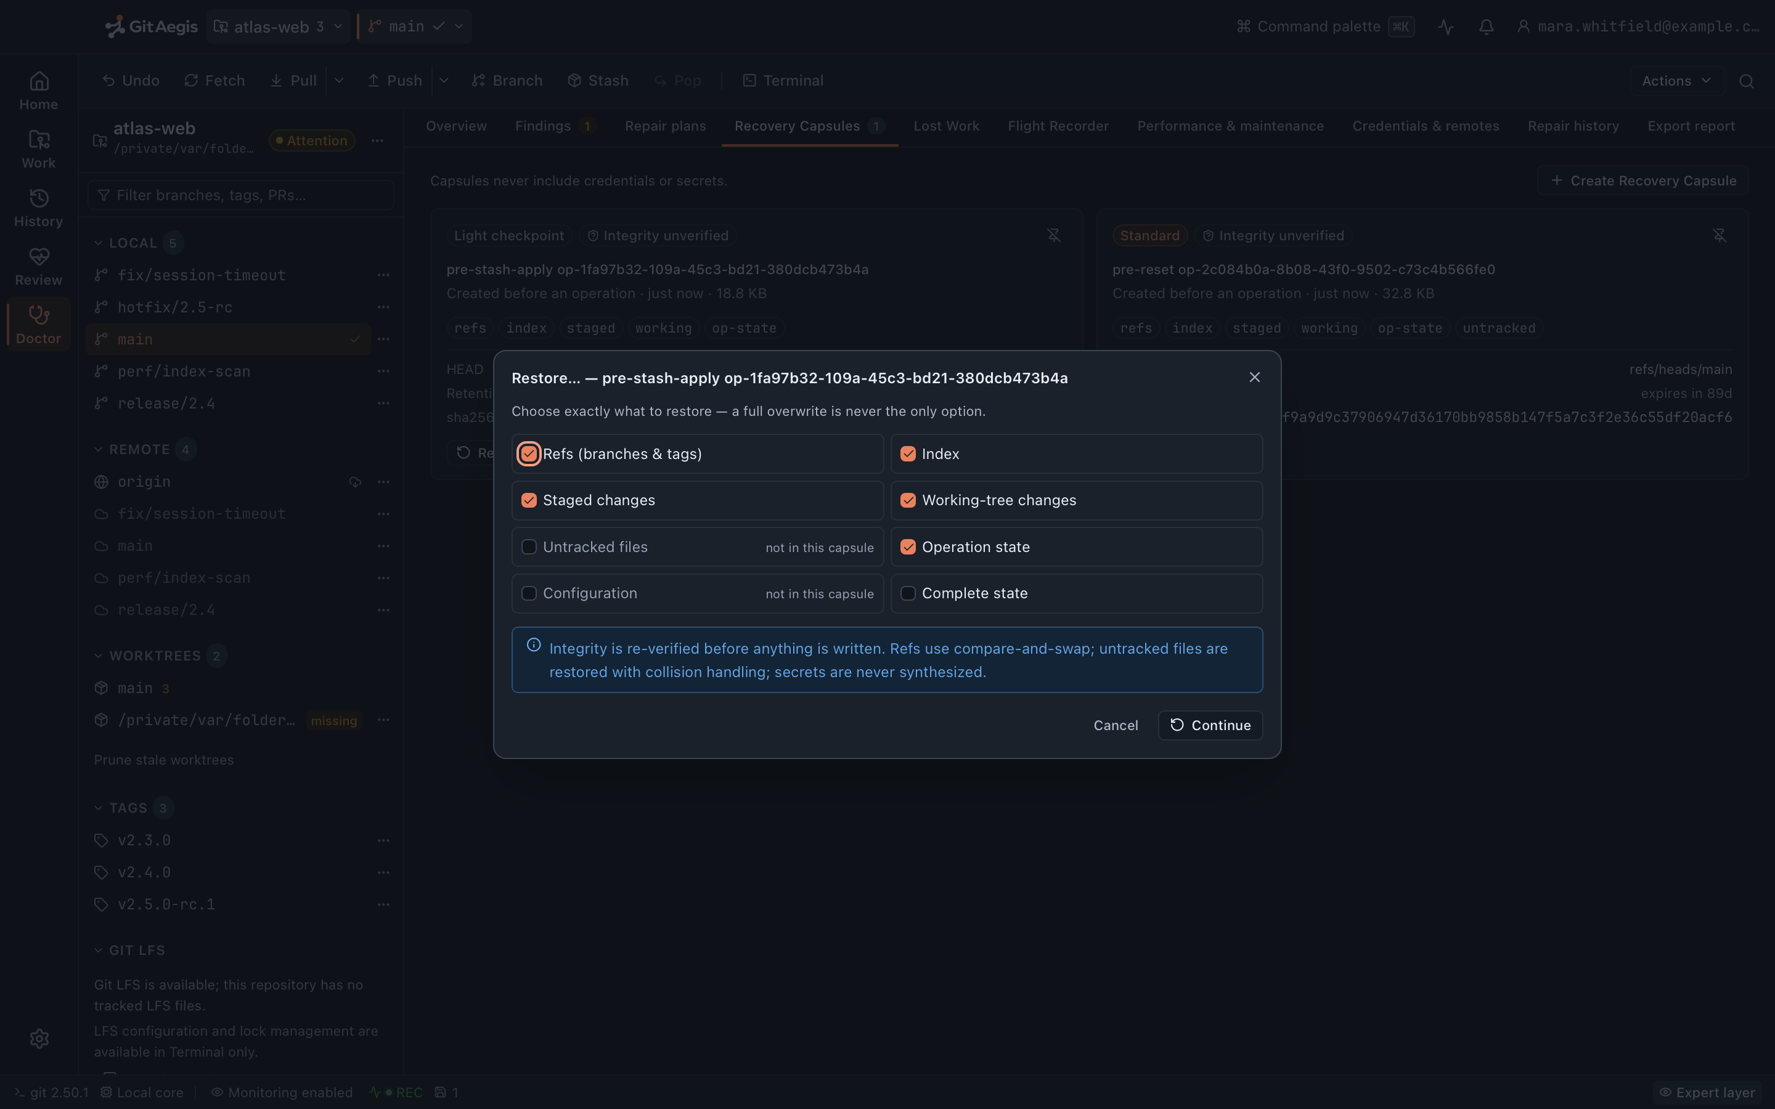This screenshot has height=1109, width=1775.
Task: Unpin the pre-reset capsule pin icon
Action: 1720,235
